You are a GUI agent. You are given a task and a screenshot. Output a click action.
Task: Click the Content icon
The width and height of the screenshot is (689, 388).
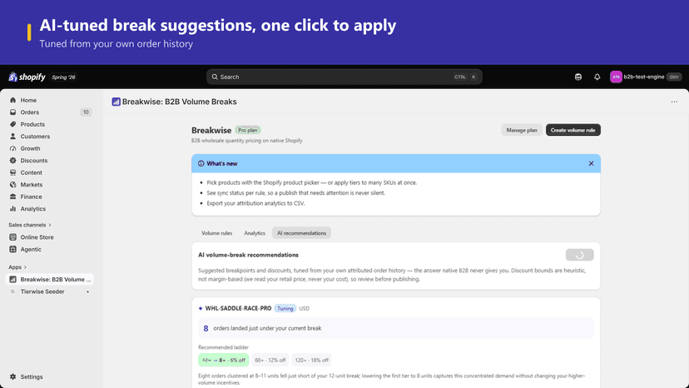tap(12, 172)
